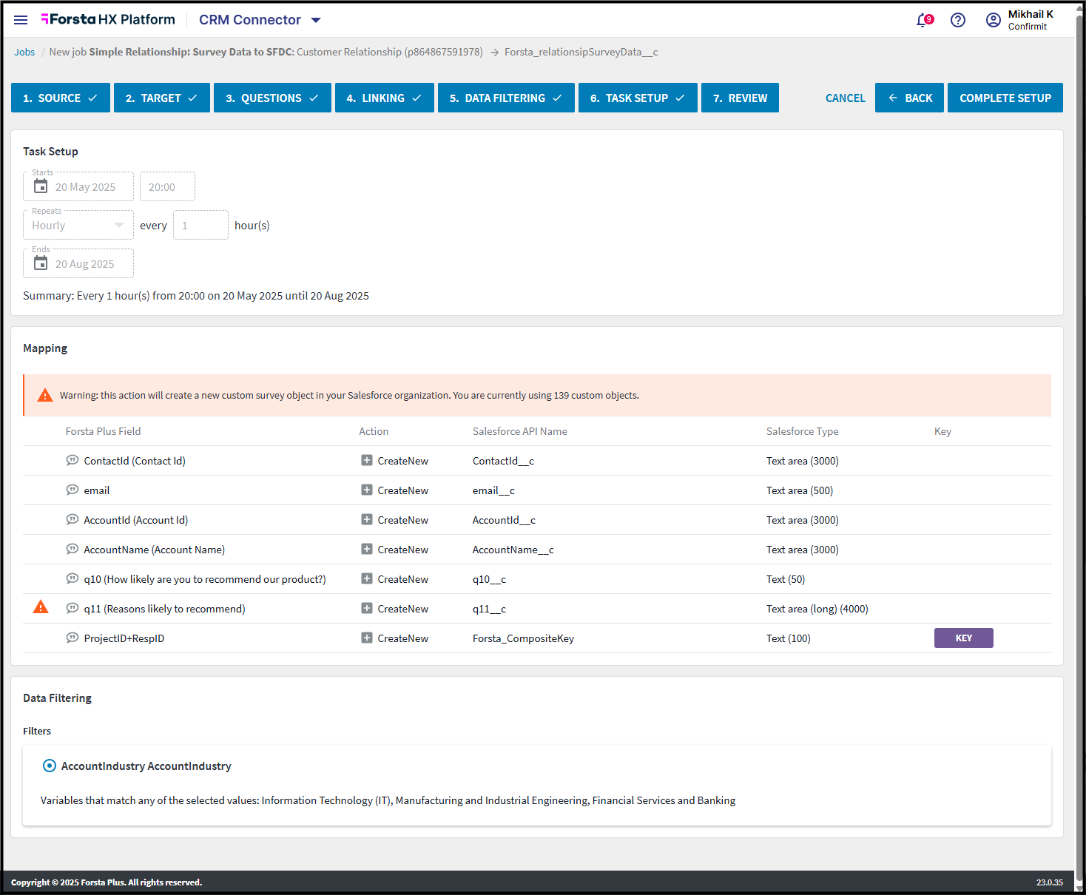
Task: Click the Ends date field 20 Aug 2025
Action: (78, 263)
